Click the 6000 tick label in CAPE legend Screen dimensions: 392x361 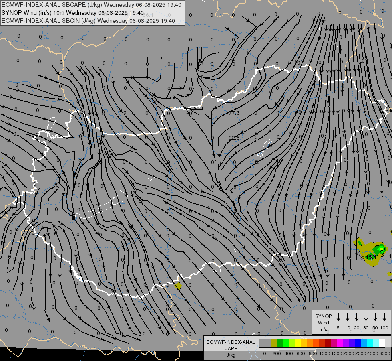(x=385, y=353)
